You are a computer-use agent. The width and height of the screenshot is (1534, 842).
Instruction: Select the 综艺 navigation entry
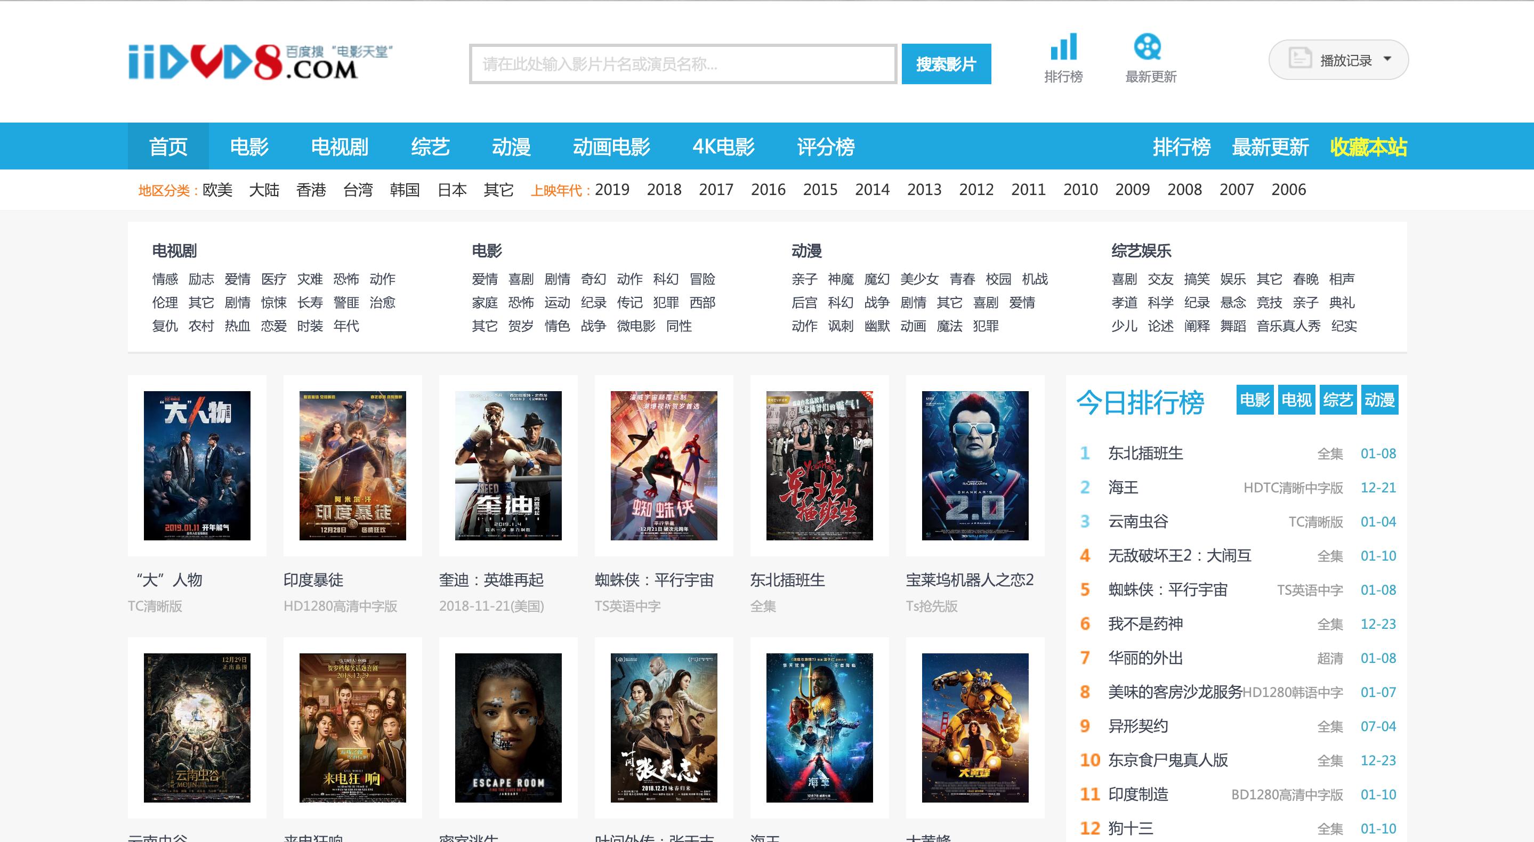tap(431, 146)
